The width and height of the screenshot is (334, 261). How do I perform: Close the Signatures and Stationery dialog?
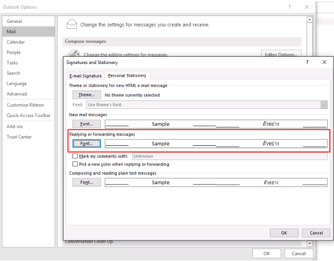pyautogui.click(x=324, y=62)
